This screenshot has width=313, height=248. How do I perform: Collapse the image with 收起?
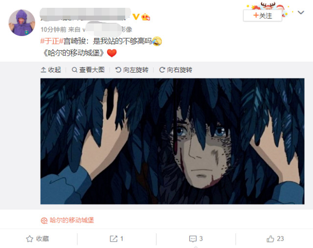tap(51, 70)
